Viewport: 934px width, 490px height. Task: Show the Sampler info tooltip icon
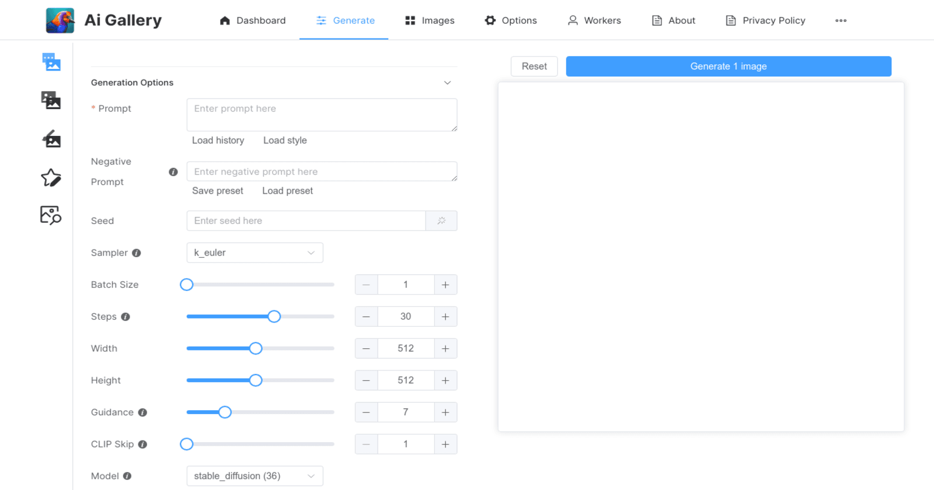coord(137,253)
